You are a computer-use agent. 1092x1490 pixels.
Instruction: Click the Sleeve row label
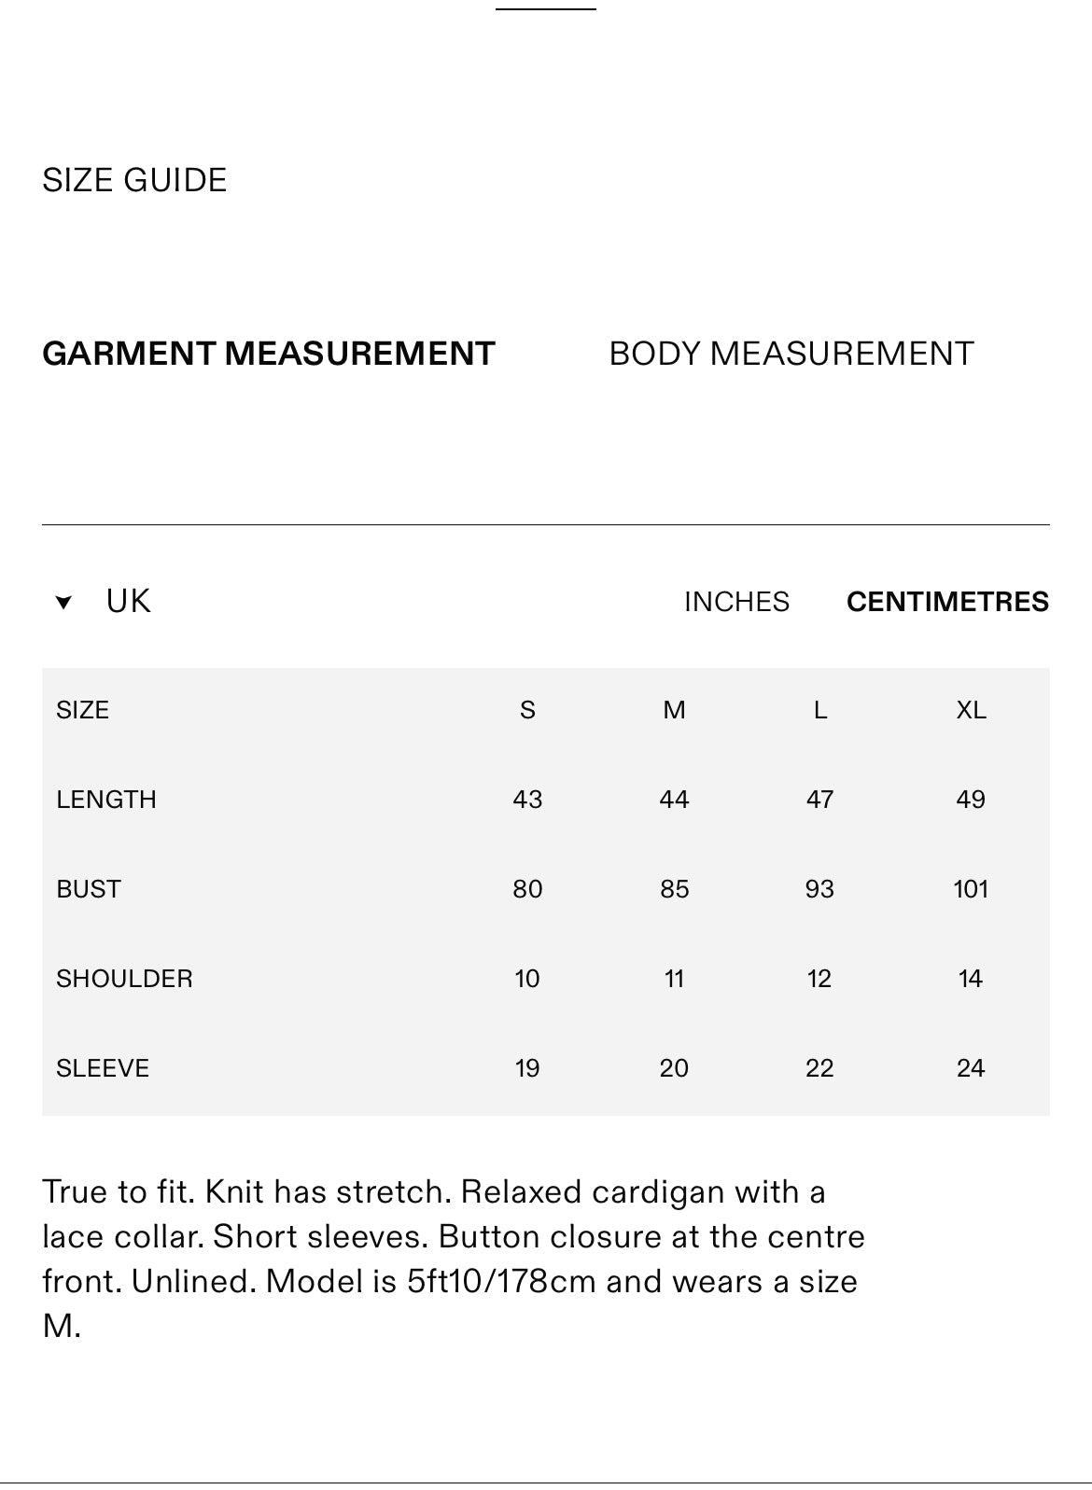103,1068
